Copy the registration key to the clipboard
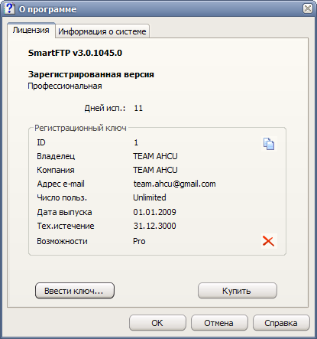Image resolution: width=317 pixels, height=339 pixels. point(269,144)
